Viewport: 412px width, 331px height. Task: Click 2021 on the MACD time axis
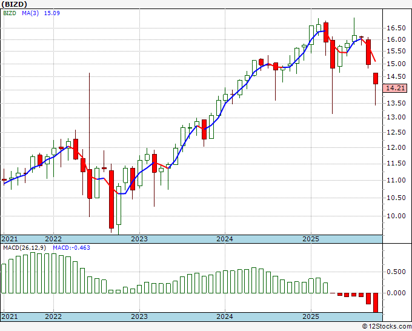click(x=10, y=316)
